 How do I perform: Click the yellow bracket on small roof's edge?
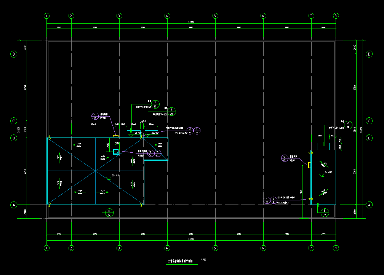pyautogui.click(x=309, y=165)
